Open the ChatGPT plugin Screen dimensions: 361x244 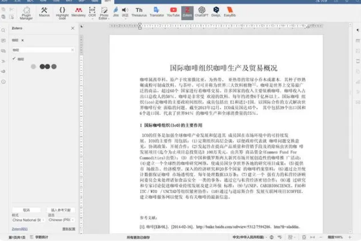click(201, 12)
